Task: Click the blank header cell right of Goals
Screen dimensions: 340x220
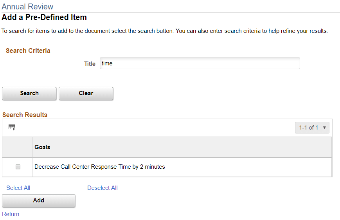Action: 327,147
